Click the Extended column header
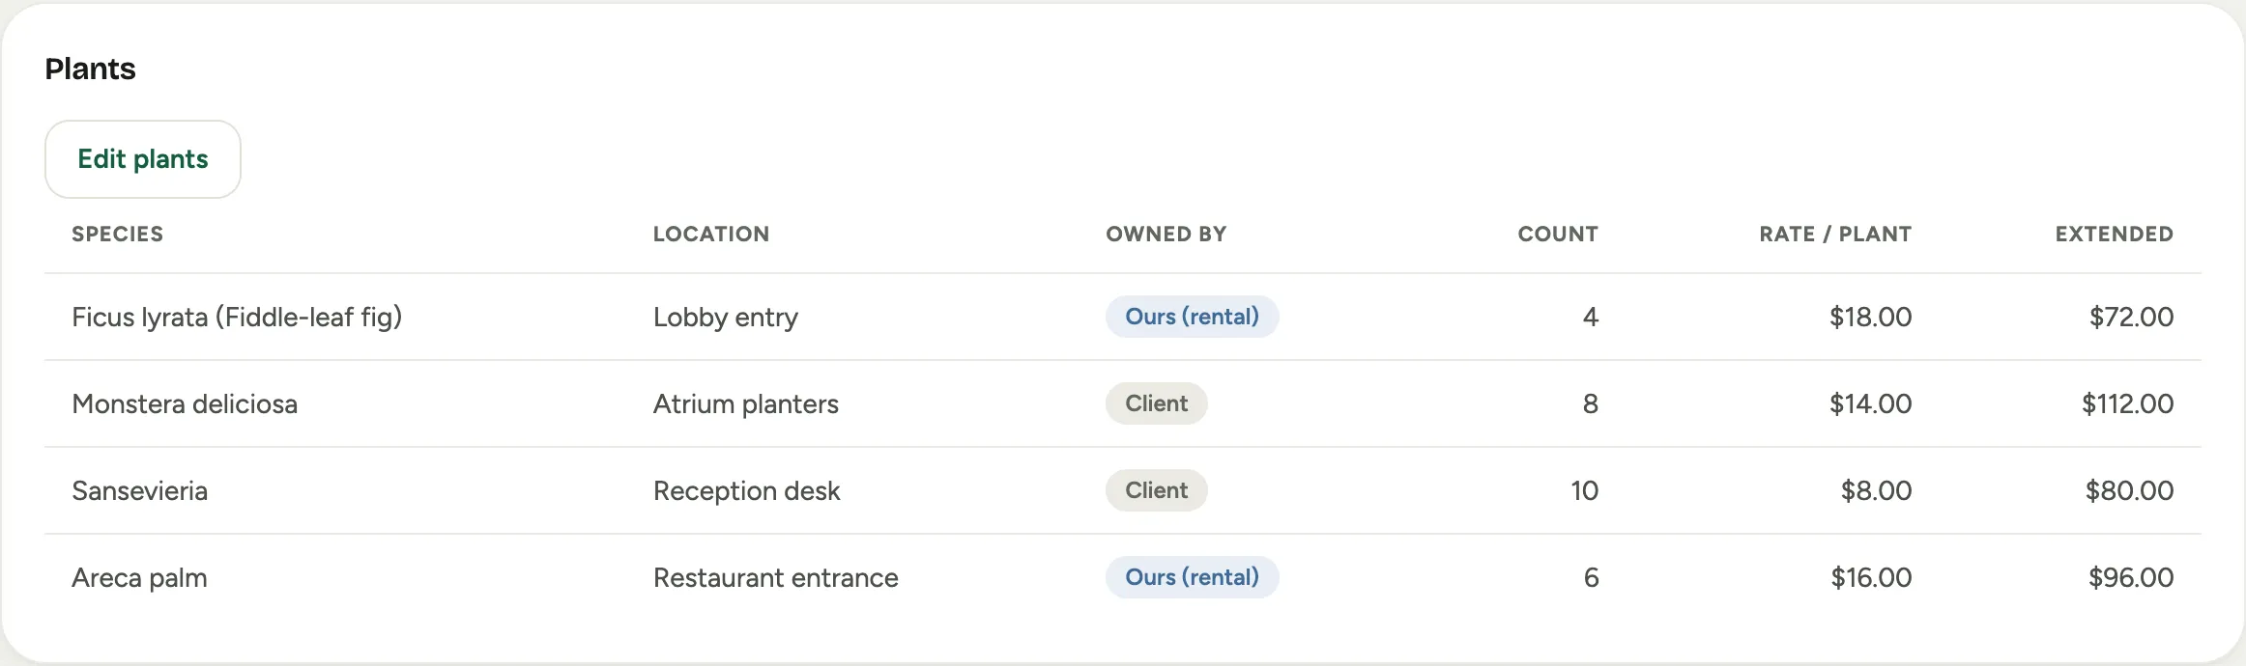 pyautogui.click(x=2115, y=234)
